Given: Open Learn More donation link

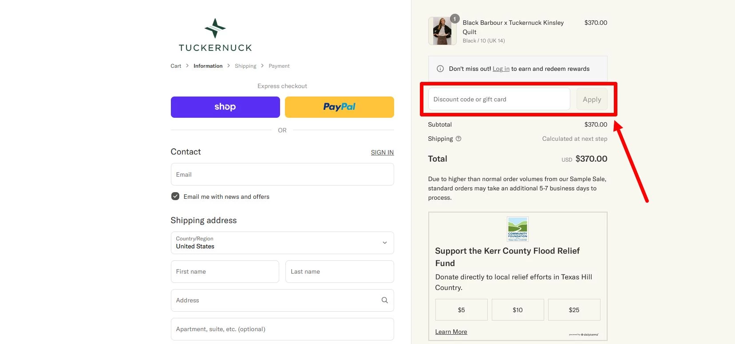Looking at the screenshot, I should (x=451, y=332).
